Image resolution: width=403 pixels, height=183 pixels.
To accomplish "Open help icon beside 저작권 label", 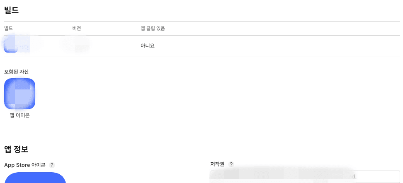I will (231, 164).
